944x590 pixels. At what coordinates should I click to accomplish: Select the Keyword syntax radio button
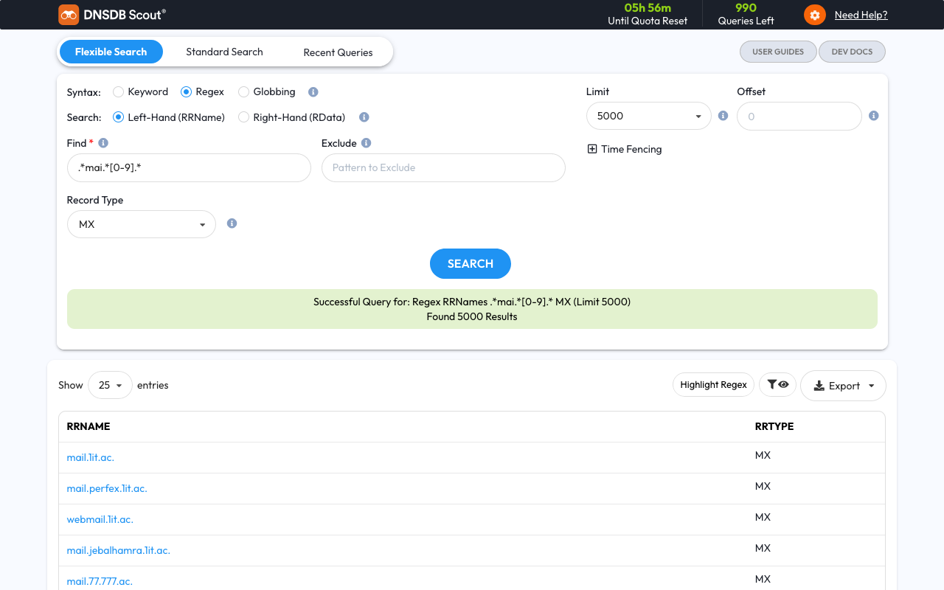click(x=118, y=92)
